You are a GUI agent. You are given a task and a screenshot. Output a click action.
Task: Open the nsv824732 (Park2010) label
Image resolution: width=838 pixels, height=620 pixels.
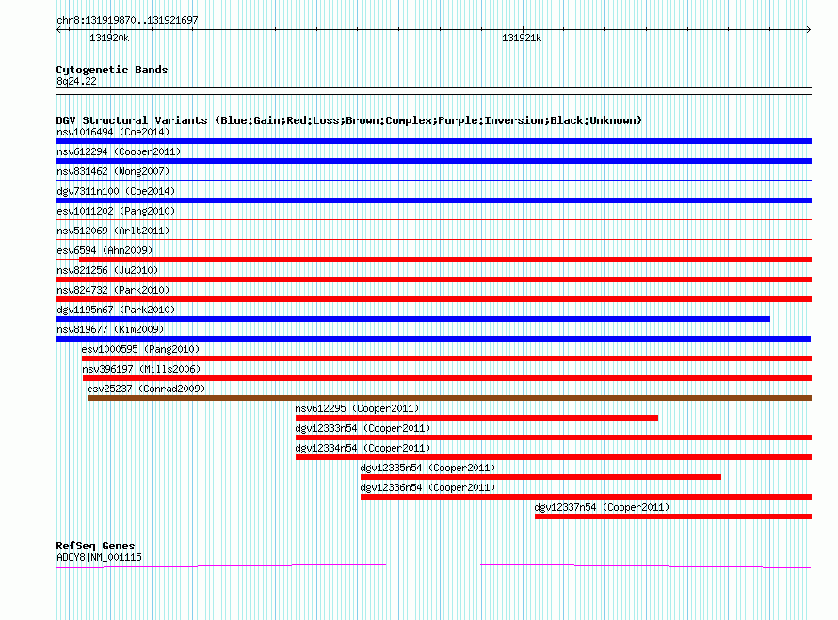[113, 290]
